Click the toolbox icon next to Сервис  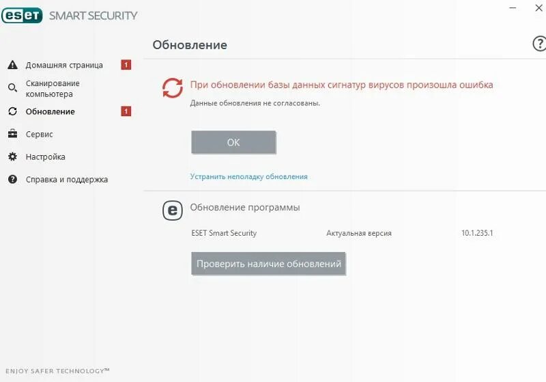[x=12, y=134]
